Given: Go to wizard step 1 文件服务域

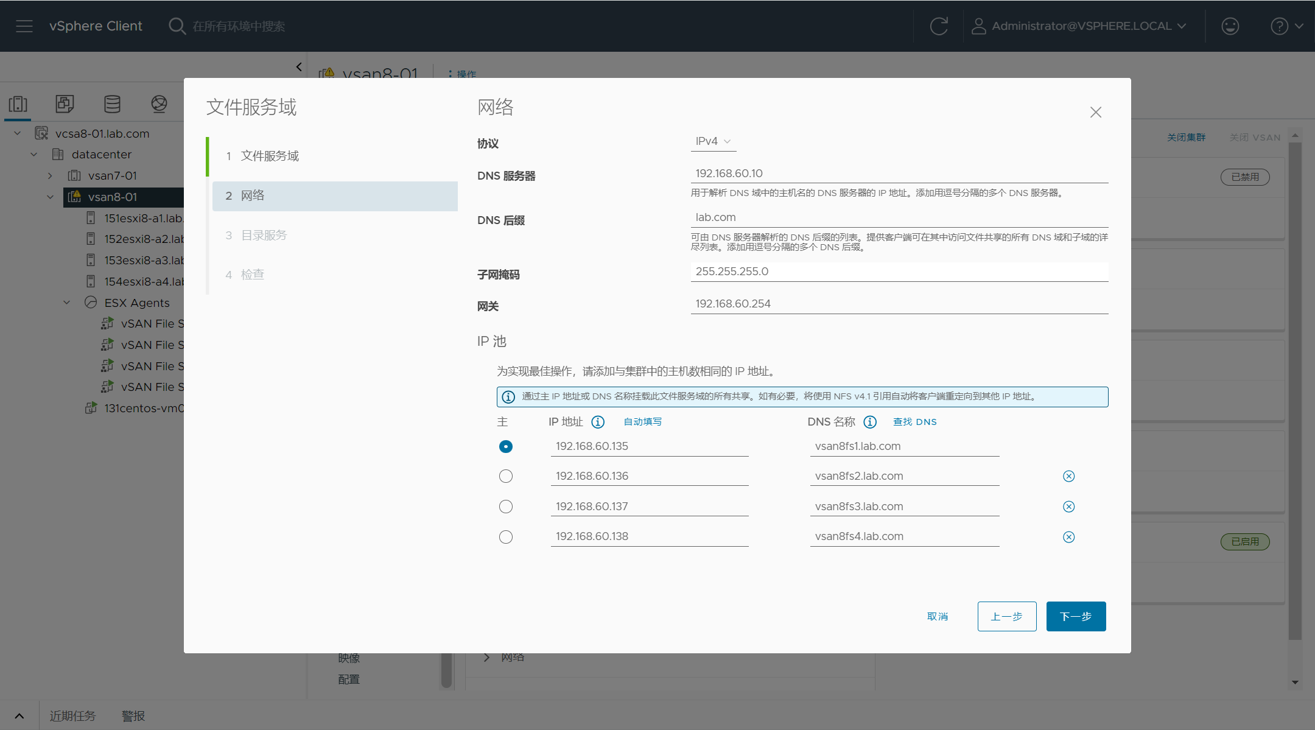Looking at the screenshot, I should [335, 156].
